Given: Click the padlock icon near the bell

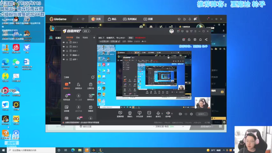Looking at the screenshot, I should coord(189,39).
